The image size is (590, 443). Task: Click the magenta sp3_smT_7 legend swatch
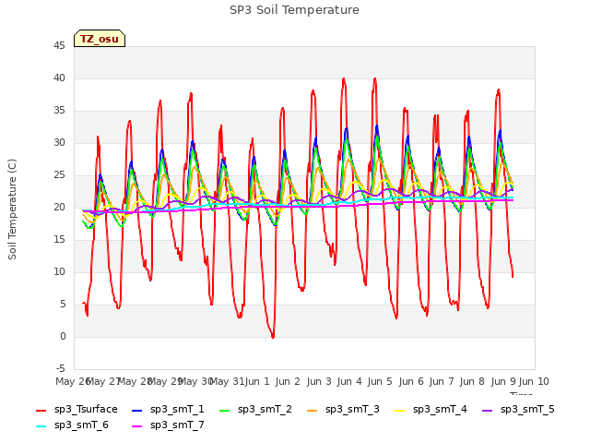tap(137, 426)
